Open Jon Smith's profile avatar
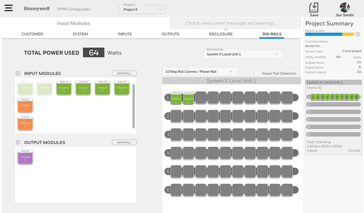The height and width of the screenshot is (213, 364). click(x=344, y=8)
